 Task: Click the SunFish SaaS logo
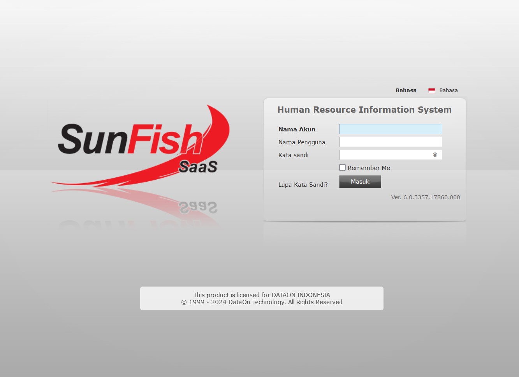point(140,146)
